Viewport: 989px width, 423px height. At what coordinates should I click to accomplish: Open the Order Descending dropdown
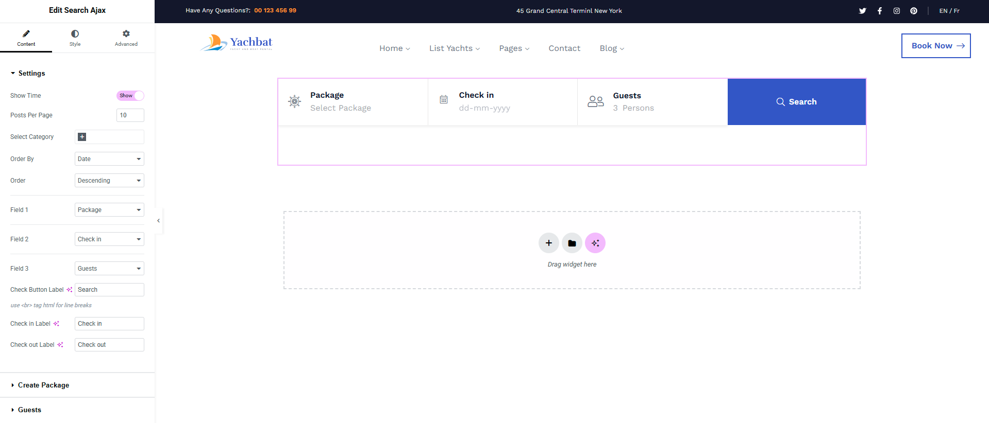109,181
